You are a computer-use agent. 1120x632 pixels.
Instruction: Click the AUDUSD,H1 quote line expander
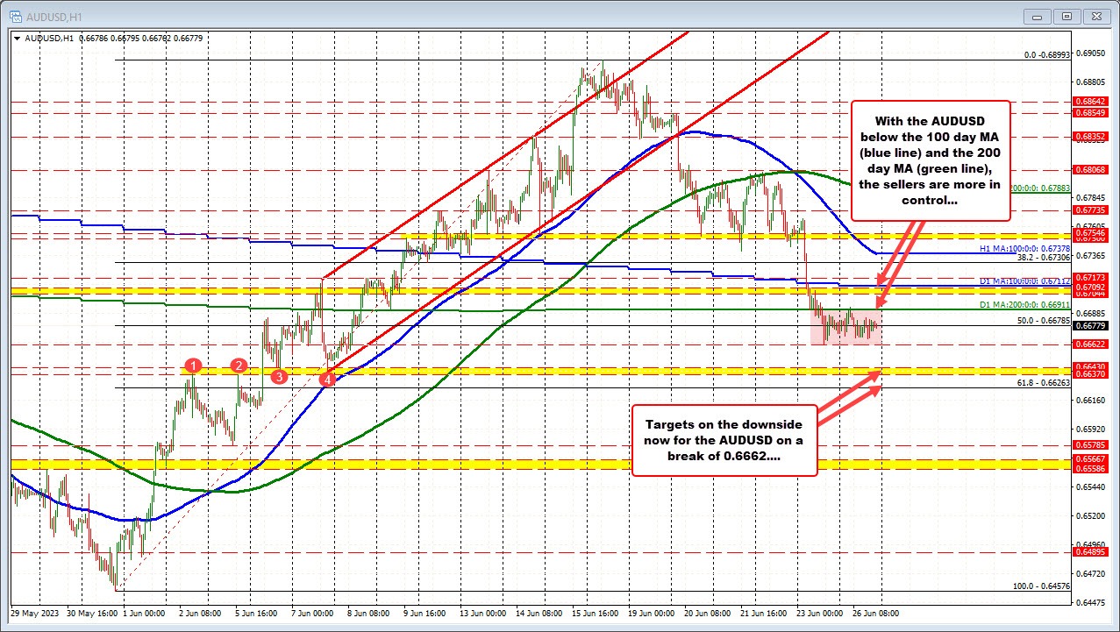pyautogui.click(x=17, y=39)
